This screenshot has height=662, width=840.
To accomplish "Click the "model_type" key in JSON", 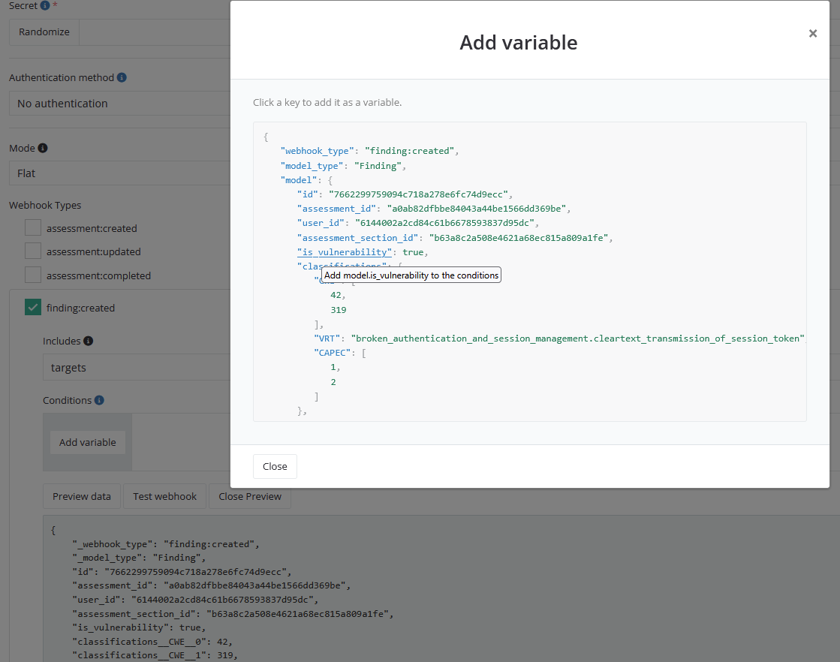I will point(312,166).
